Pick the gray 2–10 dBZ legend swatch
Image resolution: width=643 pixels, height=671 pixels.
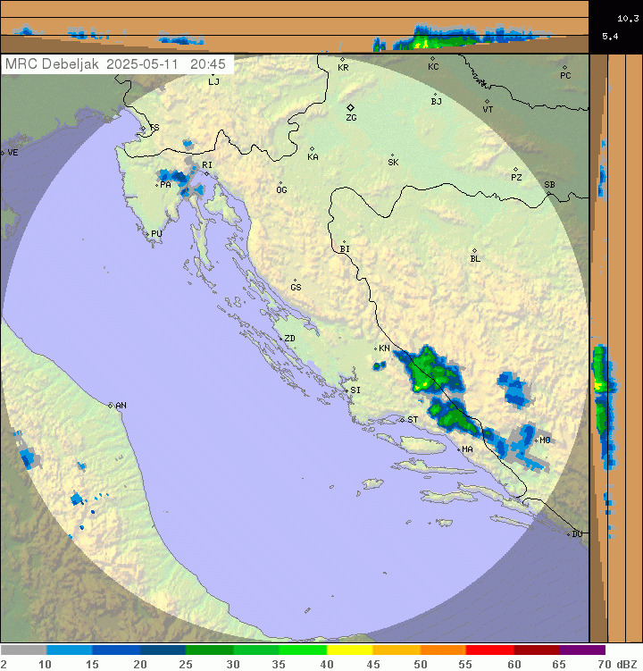[x=23, y=650]
